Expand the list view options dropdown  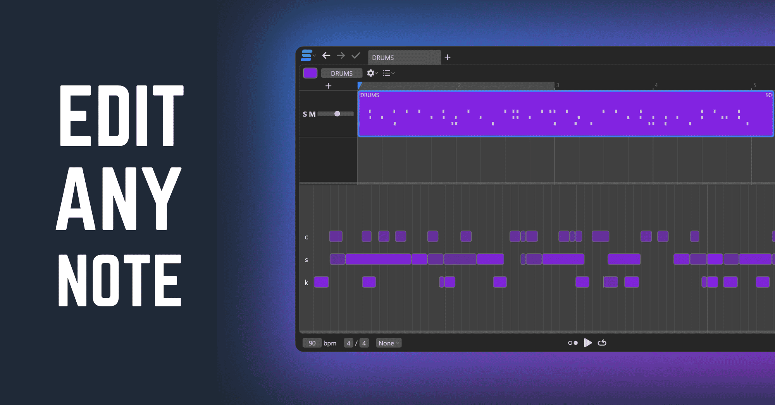(x=388, y=73)
